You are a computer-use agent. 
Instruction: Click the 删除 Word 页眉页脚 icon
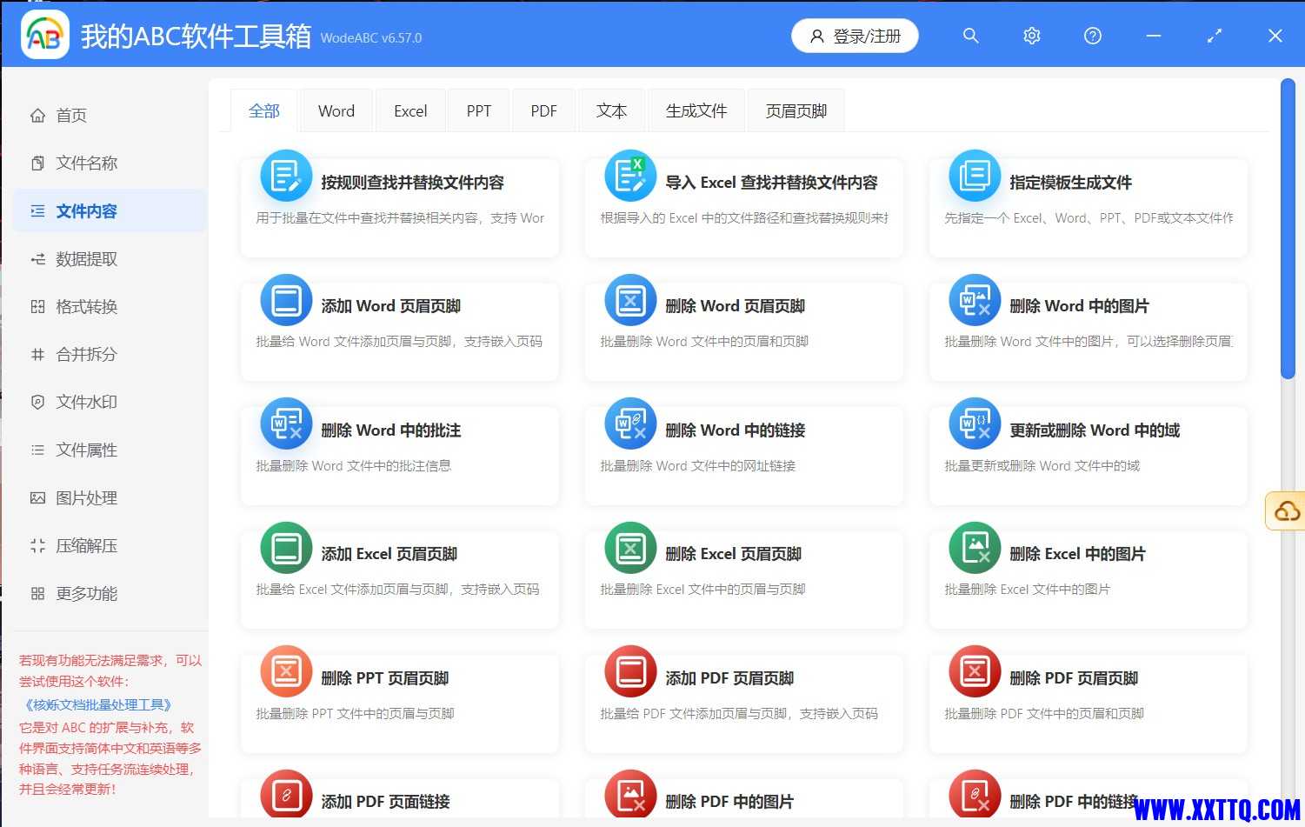tap(630, 301)
